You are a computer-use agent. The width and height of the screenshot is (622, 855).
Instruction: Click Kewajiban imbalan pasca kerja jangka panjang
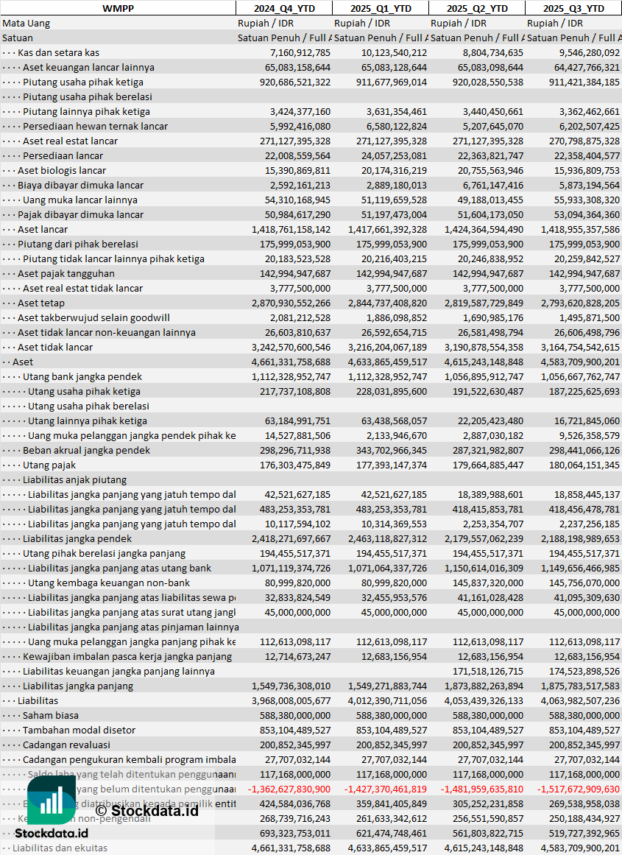tap(127, 656)
